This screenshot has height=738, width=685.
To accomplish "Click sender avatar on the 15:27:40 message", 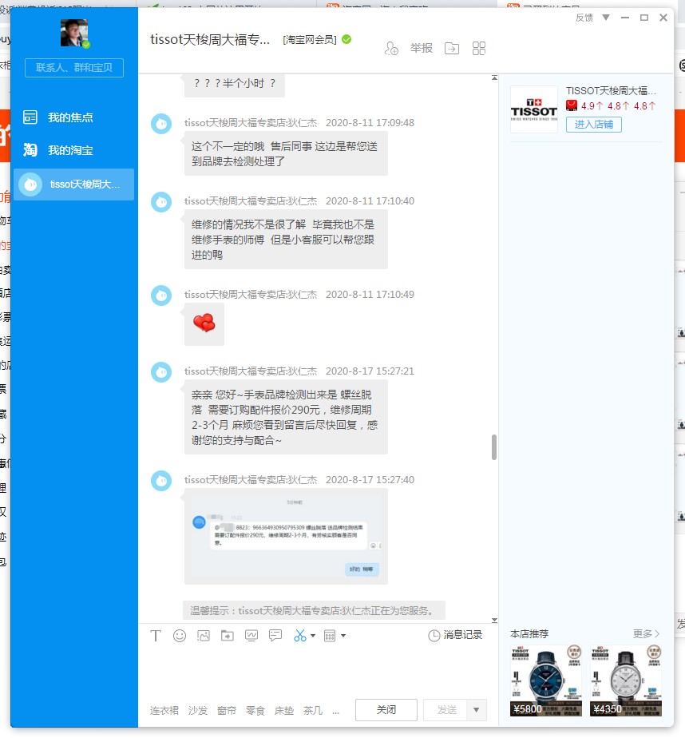I will coord(161,481).
